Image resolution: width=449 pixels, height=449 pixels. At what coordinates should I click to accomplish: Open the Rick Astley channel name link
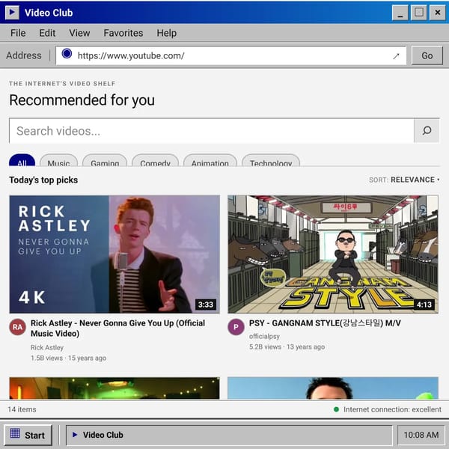[47, 347]
